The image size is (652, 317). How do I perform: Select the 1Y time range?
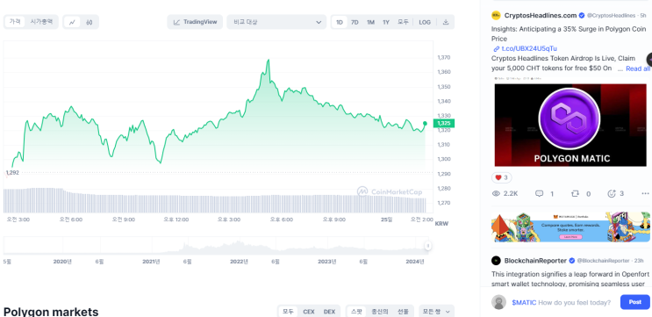point(386,22)
